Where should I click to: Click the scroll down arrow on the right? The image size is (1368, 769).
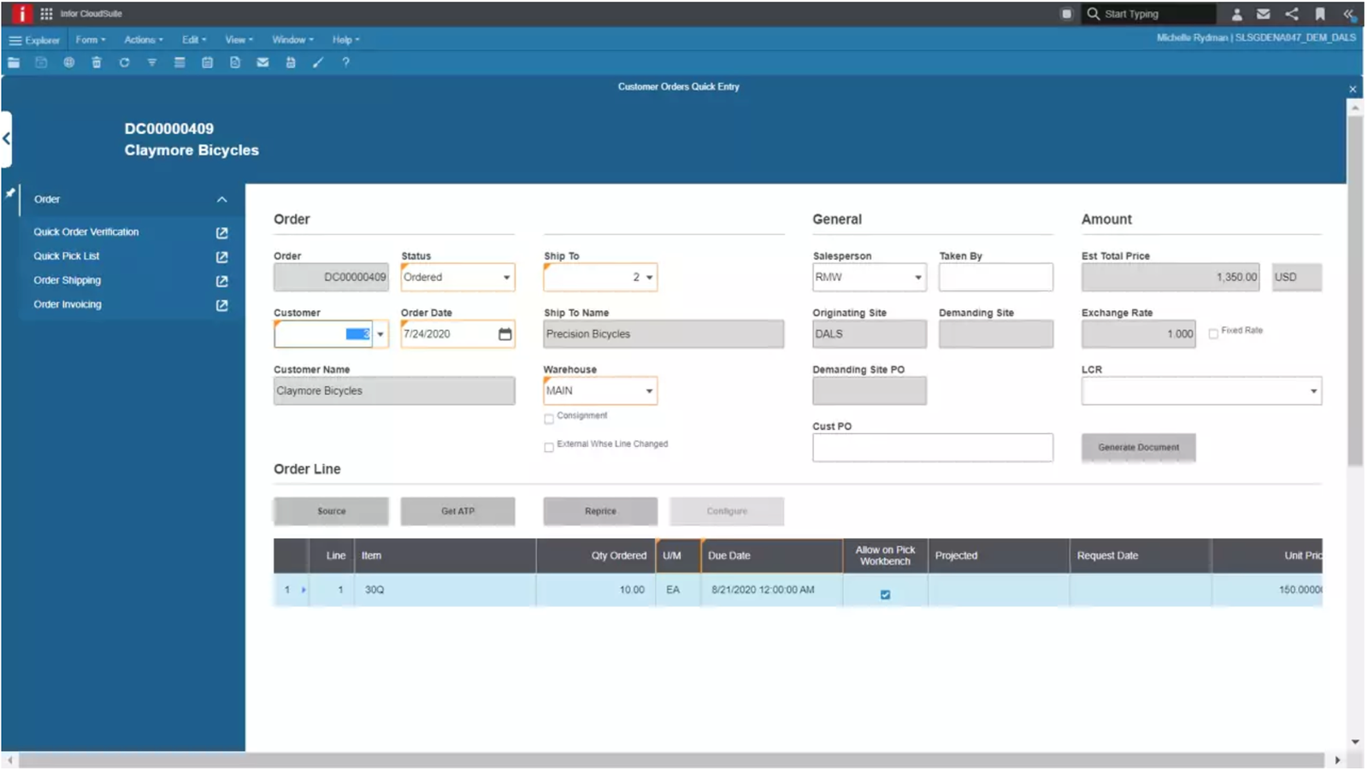1355,742
